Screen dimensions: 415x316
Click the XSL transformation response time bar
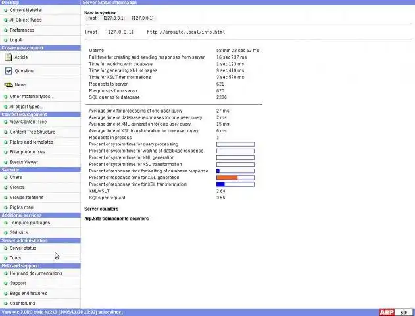[x=235, y=184]
